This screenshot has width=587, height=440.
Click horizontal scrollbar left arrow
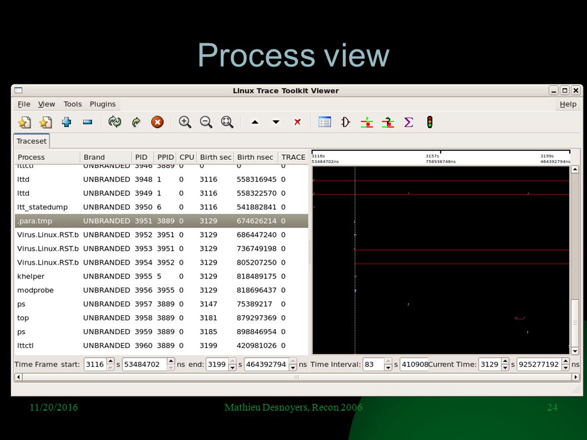point(18,377)
